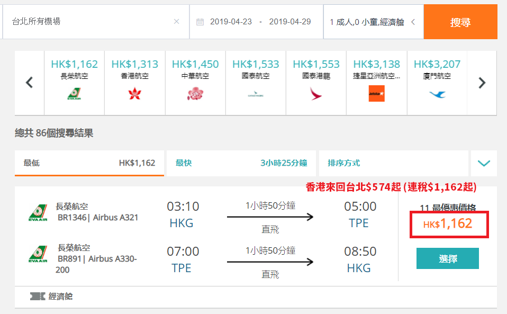Select the Jetstar 捷星亞洲航空 logo
The image size is (507, 314).
377,93
